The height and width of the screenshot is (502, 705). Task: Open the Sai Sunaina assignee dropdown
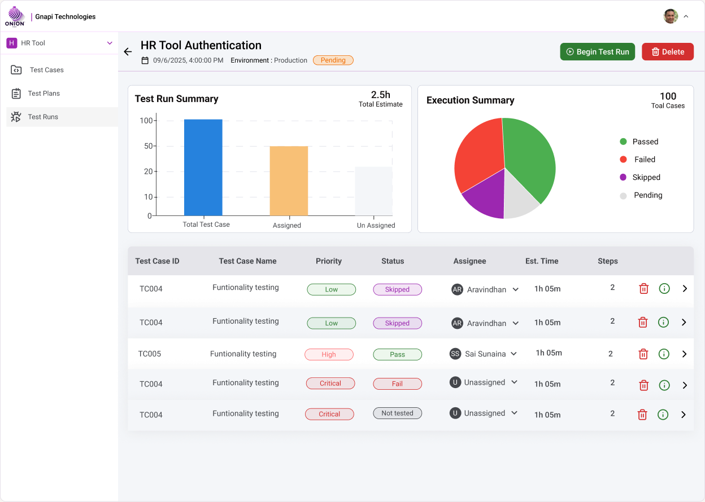pyautogui.click(x=513, y=354)
